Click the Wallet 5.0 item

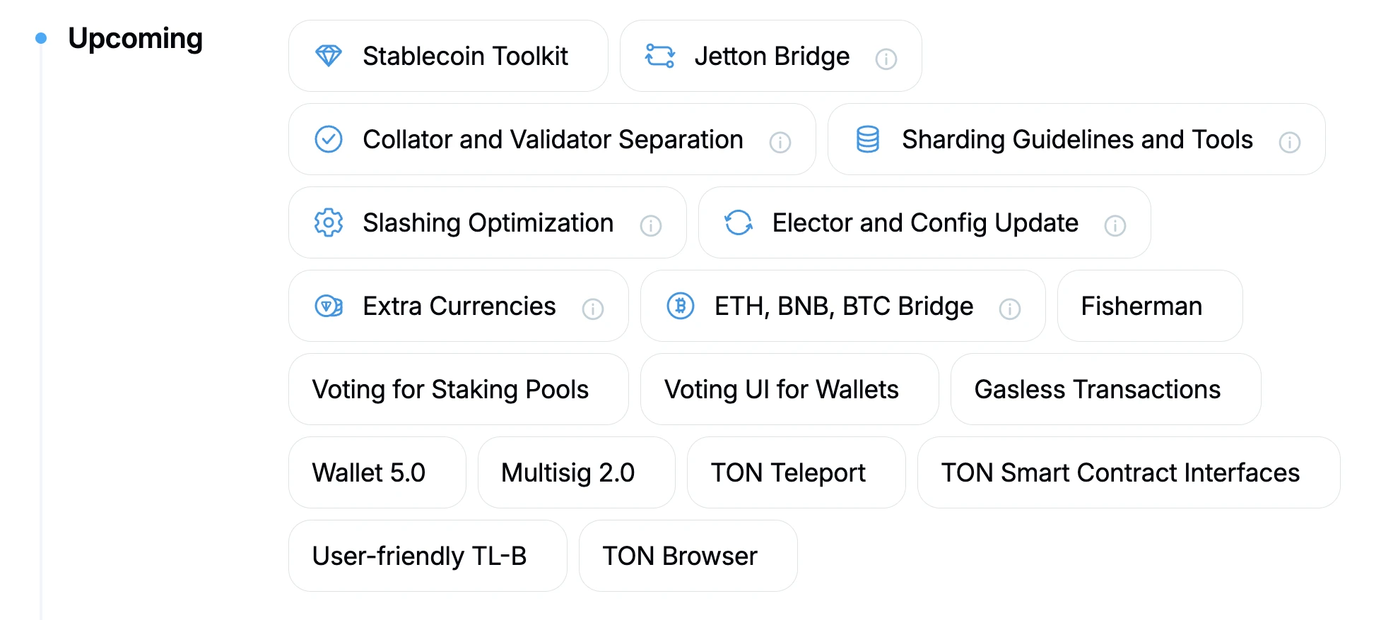click(x=377, y=472)
